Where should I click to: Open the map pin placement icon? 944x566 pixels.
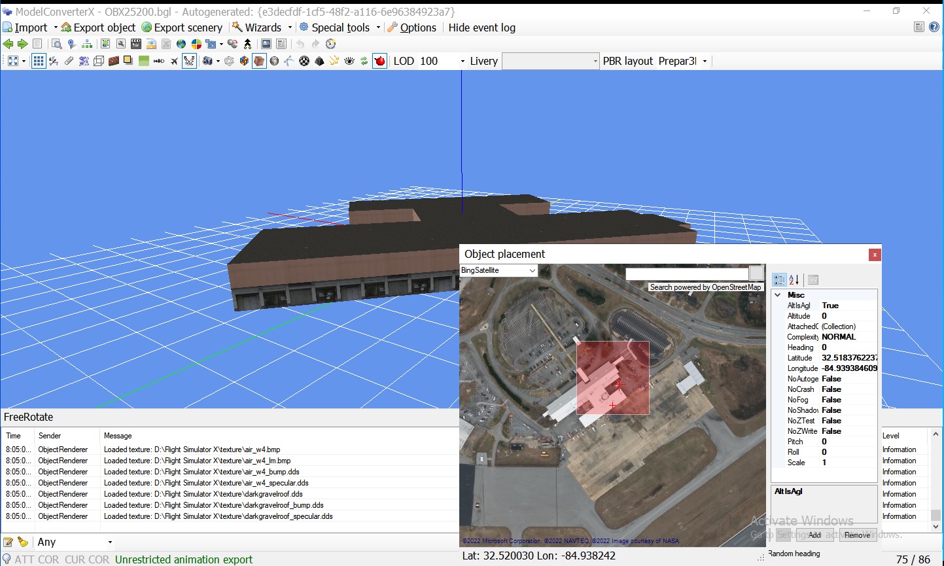click(x=71, y=43)
